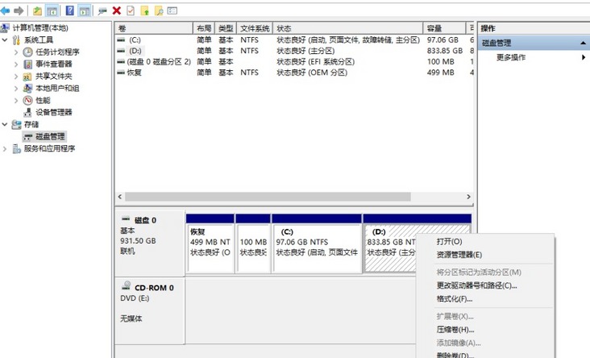Choose 压缩卷(H)... from context menu

coord(485,330)
